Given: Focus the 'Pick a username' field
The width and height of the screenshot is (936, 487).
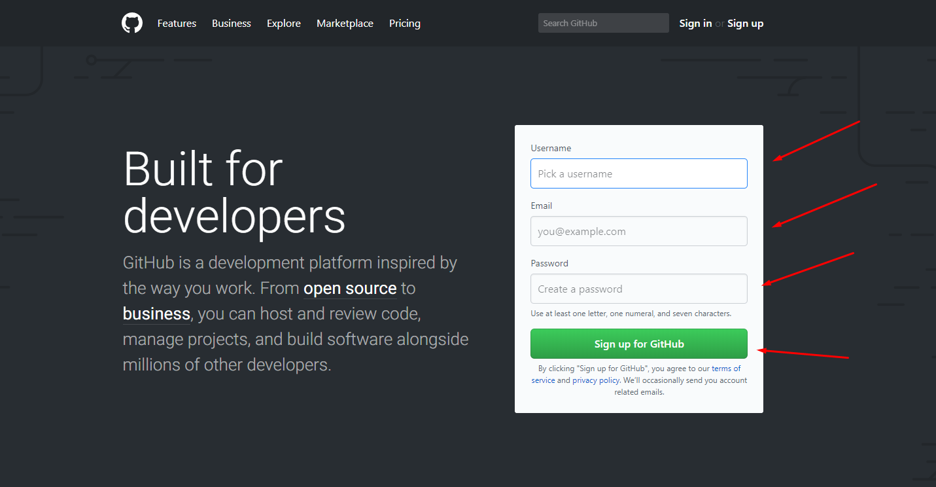Looking at the screenshot, I should pyautogui.click(x=638, y=173).
